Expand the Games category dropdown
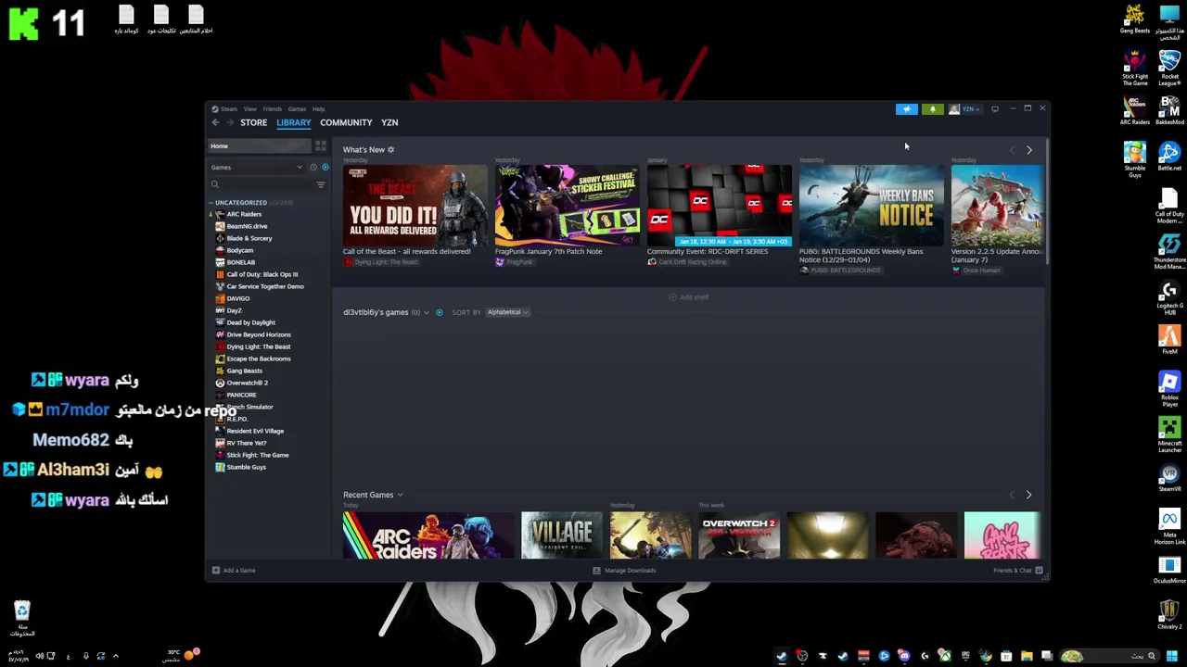Viewport: 1187px width, 667px height. pyautogui.click(x=257, y=168)
